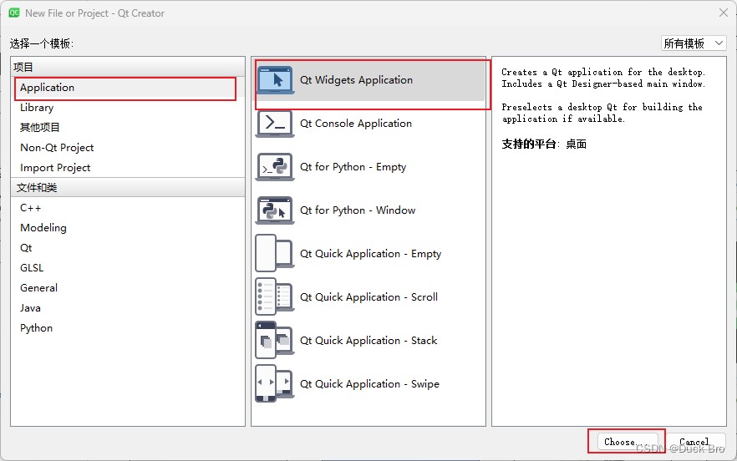Pick the Qt Quick Application - Empty icon
This screenshot has height=461, width=737.
click(x=275, y=253)
